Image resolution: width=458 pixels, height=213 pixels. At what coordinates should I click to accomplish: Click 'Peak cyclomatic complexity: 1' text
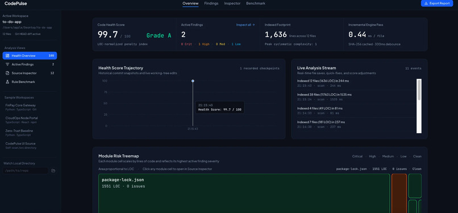[x=290, y=44]
